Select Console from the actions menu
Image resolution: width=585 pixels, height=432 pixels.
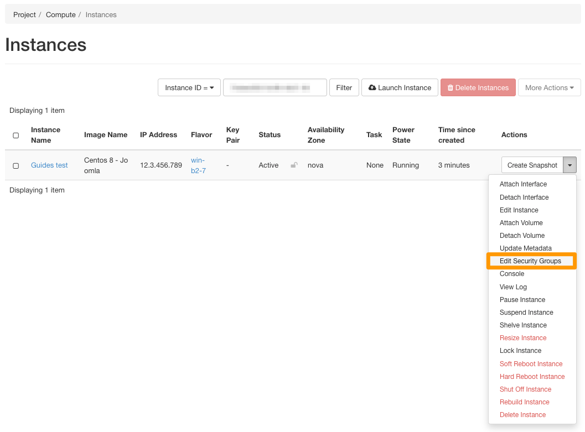511,273
